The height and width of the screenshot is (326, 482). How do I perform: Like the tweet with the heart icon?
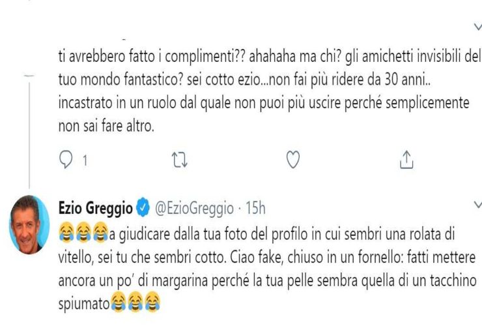pos(293,158)
